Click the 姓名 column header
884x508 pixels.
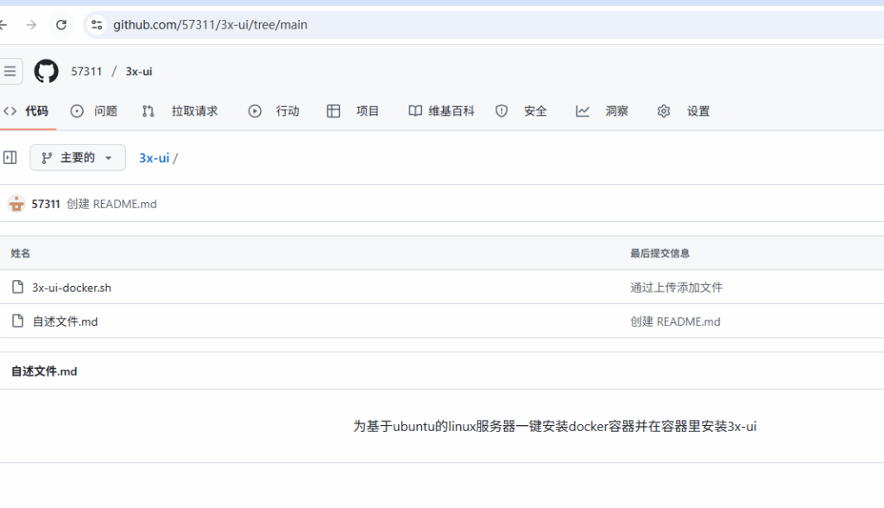click(21, 253)
